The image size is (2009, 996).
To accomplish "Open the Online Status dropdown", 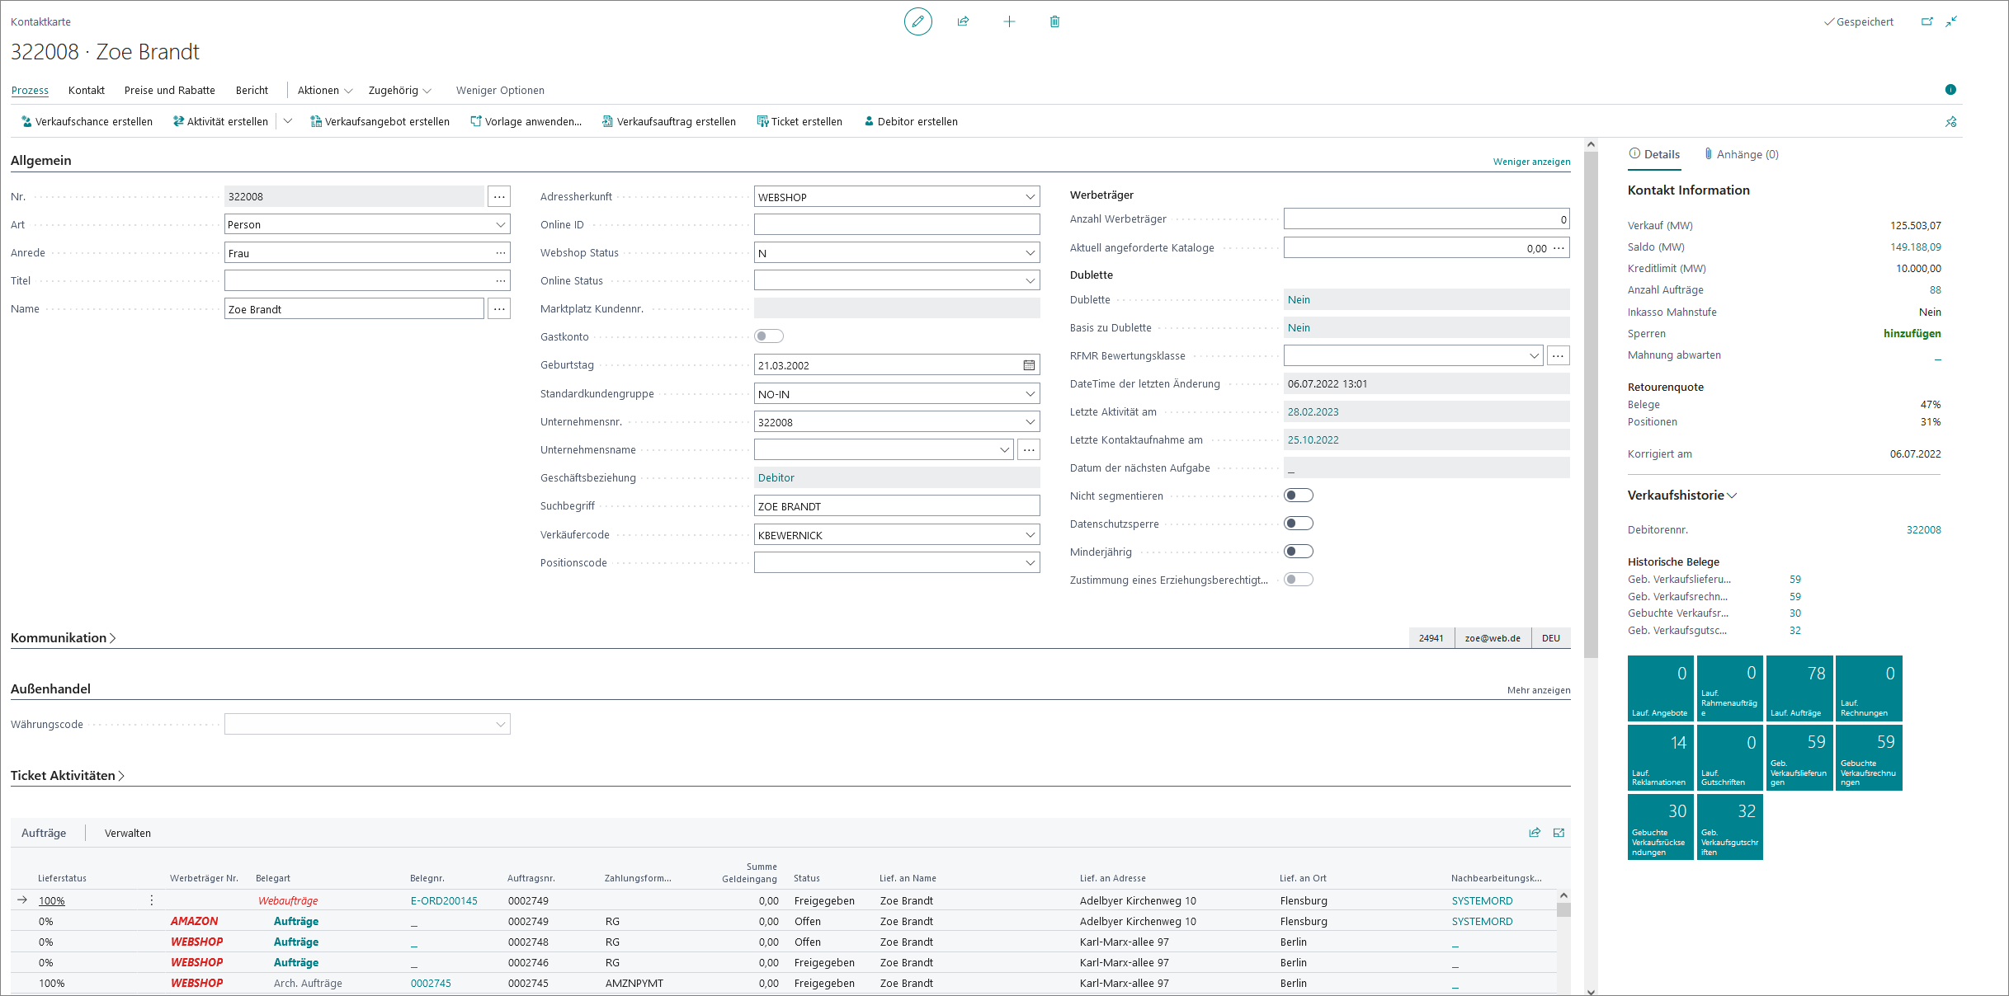I will [x=1030, y=281].
